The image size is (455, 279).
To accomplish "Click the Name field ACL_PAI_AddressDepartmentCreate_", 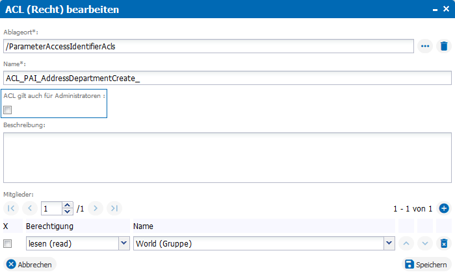I will pyautogui.click(x=227, y=79).
